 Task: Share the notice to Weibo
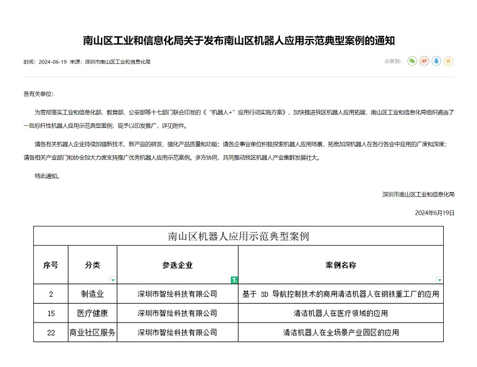click(x=424, y=61)
